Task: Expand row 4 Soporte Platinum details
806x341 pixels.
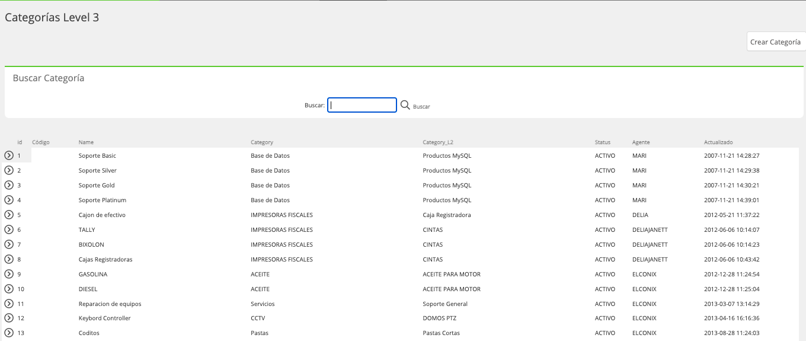Action: 9,200
